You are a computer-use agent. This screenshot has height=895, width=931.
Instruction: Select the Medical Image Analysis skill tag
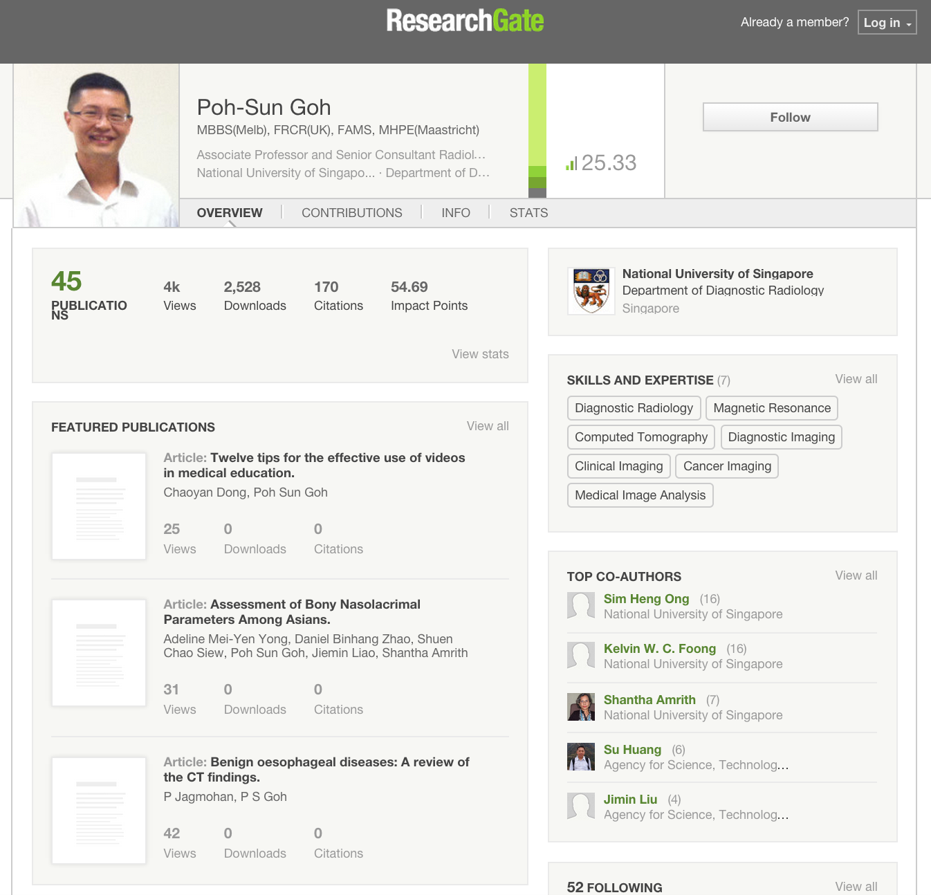[640, 495]
